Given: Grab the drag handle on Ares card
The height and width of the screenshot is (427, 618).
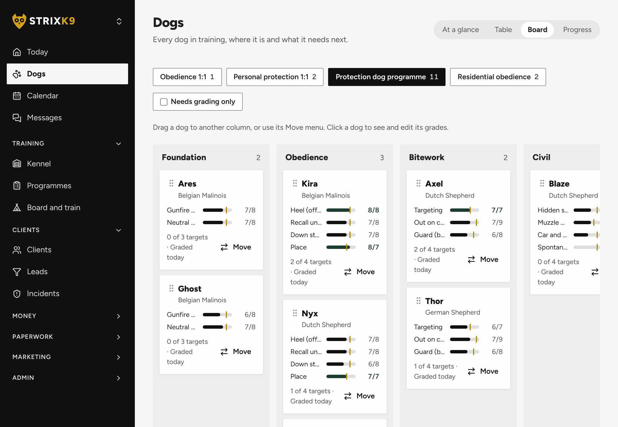Looking at the screenshot, I should coord(171,183).
